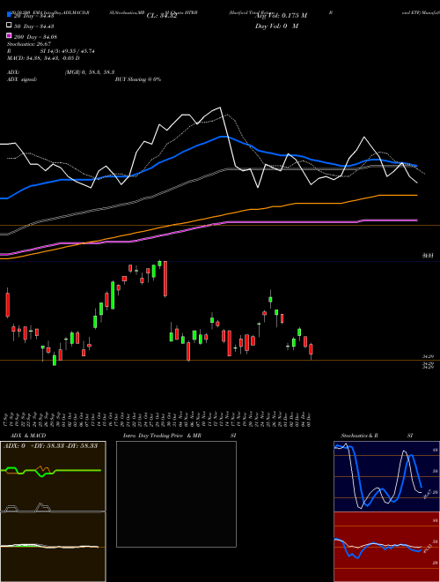Image resolution: width=440 pixels, height=582 pixels.
Task: Open the ADX & MACD indicator chart
Action: coord(53,511)
